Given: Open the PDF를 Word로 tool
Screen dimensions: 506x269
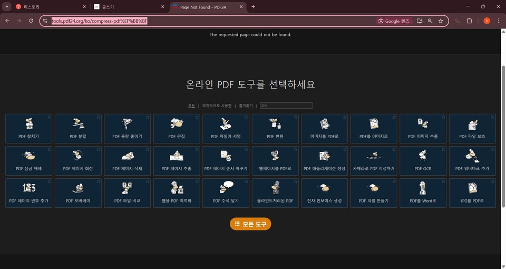Looking at the screenshot, I should click(423, 193).
